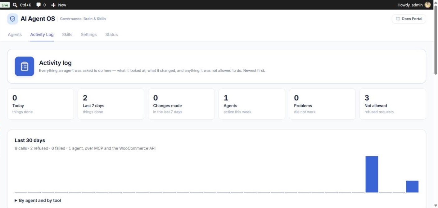Viewport: 438px width, 208px height.
Task: Expand the By agent and by tool section
Action: point(38,201)
